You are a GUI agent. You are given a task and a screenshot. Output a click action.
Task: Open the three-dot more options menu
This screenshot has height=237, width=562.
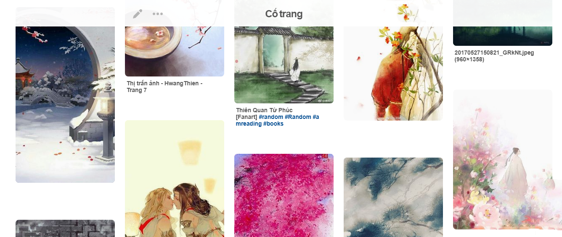(x=158, y=14)
